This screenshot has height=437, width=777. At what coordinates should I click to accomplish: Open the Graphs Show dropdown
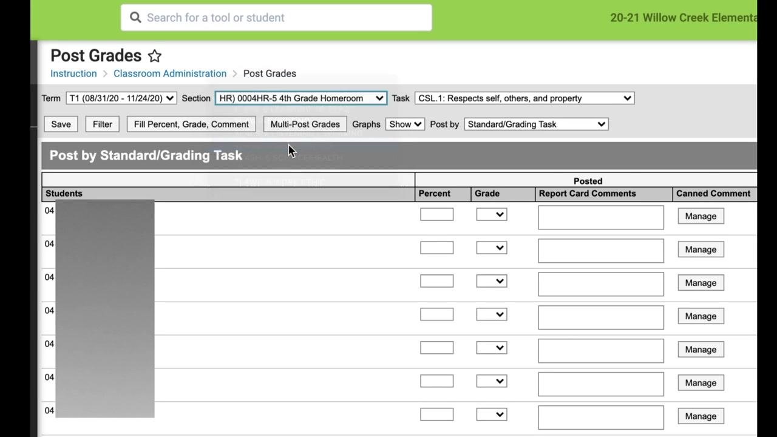pos(405,124)
